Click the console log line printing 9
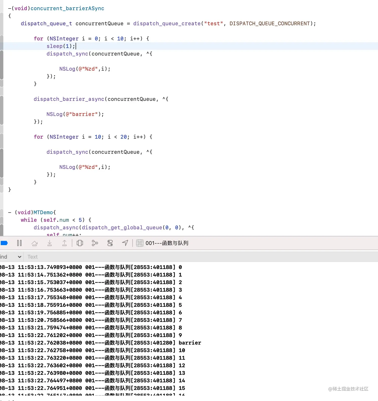The width and height of the screenshot is (378, 401). tap(91, 335)
